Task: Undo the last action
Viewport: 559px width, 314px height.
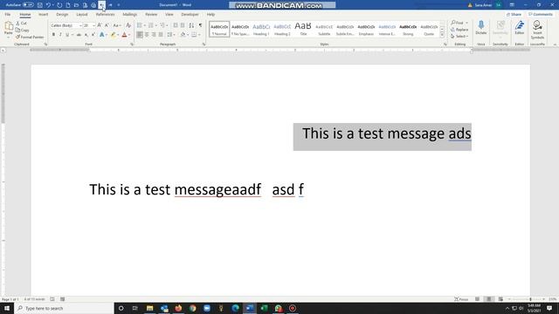Action: click(48, 5)
